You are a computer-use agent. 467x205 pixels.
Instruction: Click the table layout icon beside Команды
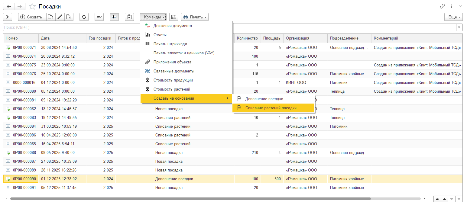click(174, 17)
